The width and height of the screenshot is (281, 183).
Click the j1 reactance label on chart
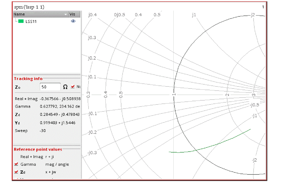pyautogui.click(x=194, y=15)
